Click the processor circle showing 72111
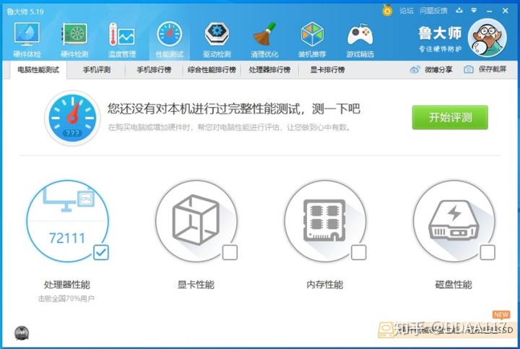This screenshot has width=520, height=349. (x=67, y=221)
